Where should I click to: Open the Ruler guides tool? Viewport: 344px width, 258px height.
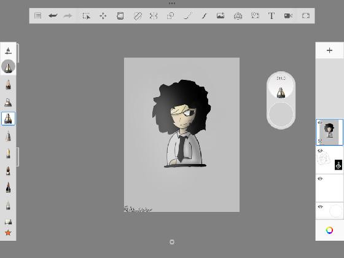(x=138, y=16)
